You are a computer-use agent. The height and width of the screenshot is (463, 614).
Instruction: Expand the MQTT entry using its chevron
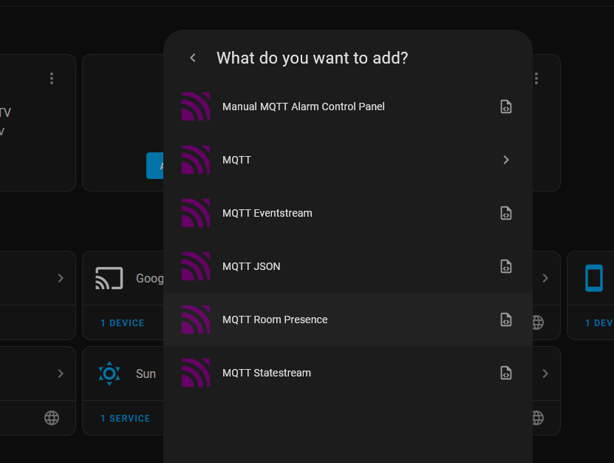pyautogui.click(x=506, y=160)
